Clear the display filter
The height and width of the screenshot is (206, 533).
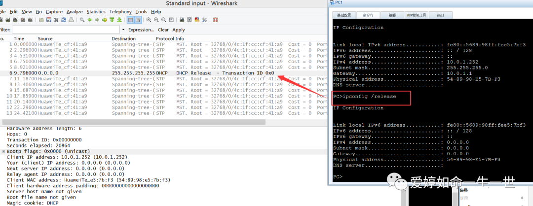point(163,30)
